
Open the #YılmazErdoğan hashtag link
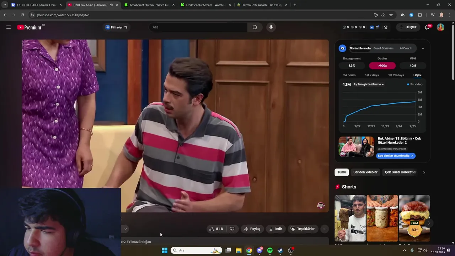pyautogui.click(x=139, y=242)
